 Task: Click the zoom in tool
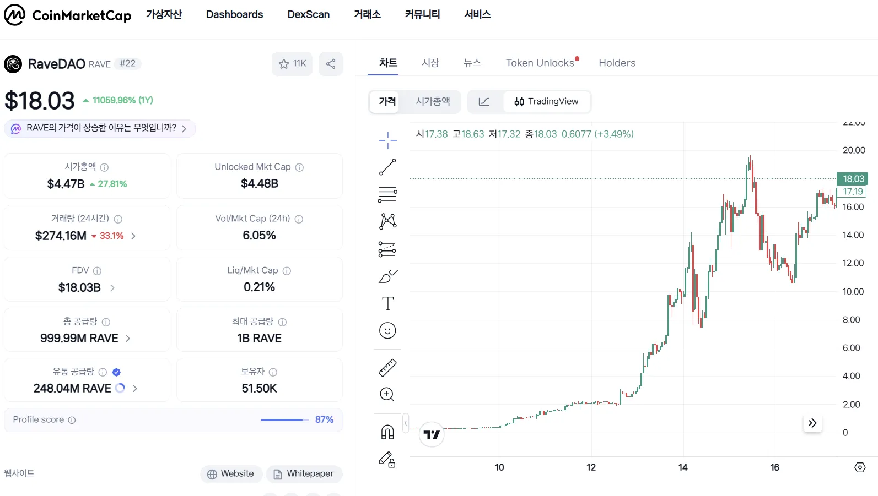(x=387, y=394)
